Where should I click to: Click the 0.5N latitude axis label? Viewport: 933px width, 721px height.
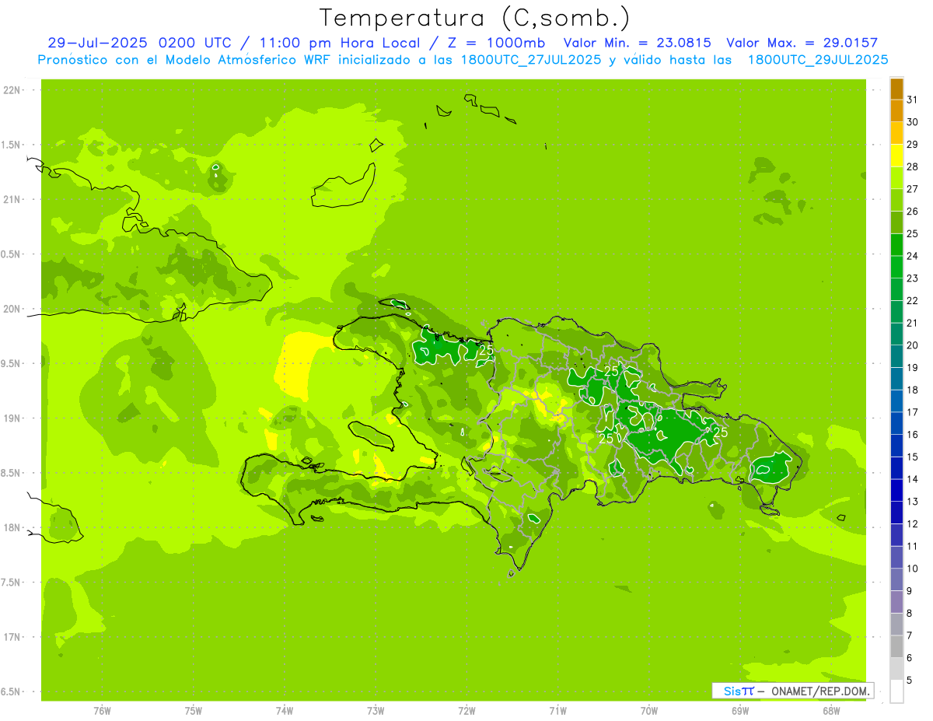coord(12,254)
